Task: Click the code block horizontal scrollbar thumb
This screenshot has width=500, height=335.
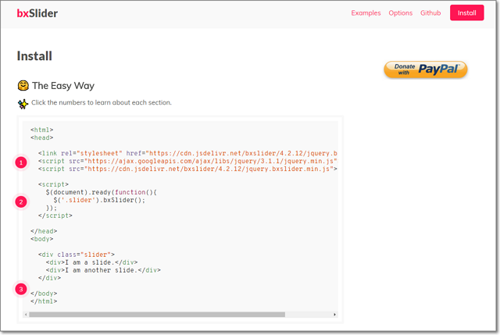Action: (156, 315)
